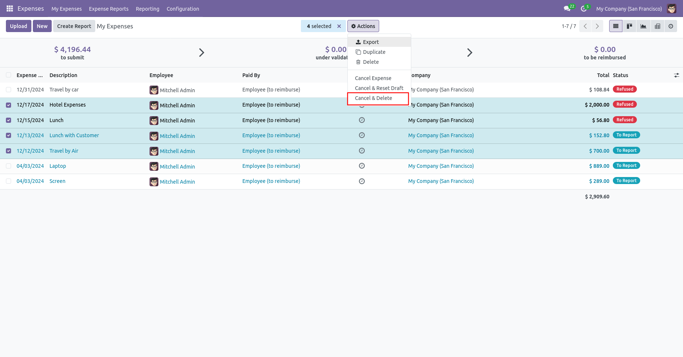Image resolution: width=683 pixels, height=357 pixels.
Task: Select Cancel Expense action
Action: click(x=379, y=78)
